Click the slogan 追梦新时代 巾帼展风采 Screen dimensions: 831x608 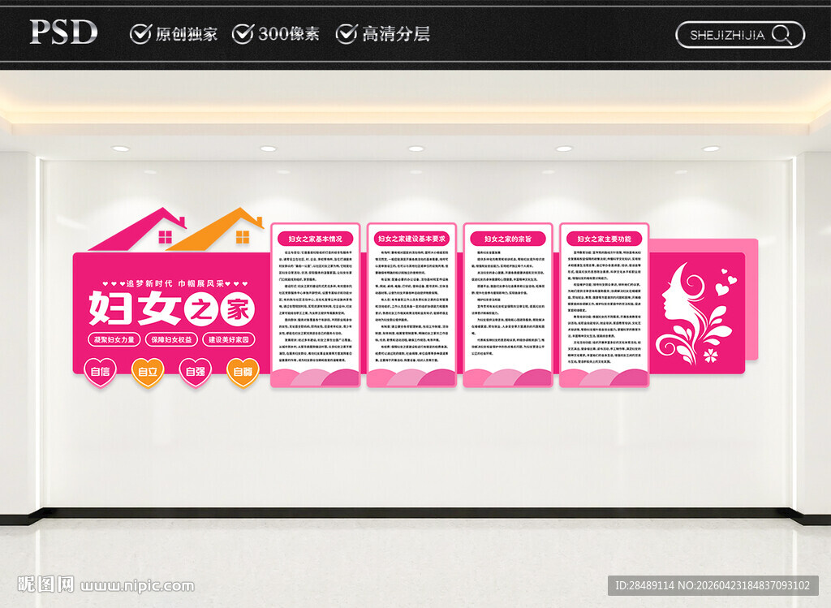(175, 283)
